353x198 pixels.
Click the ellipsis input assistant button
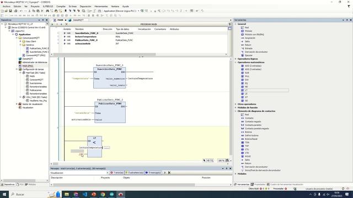106,148
